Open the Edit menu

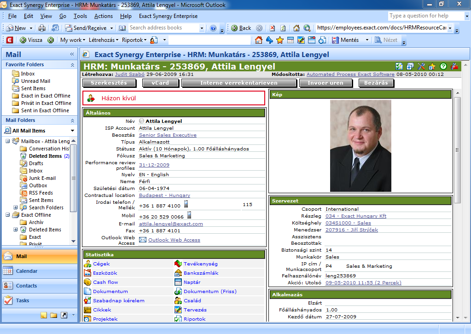[x=29, y=16]
